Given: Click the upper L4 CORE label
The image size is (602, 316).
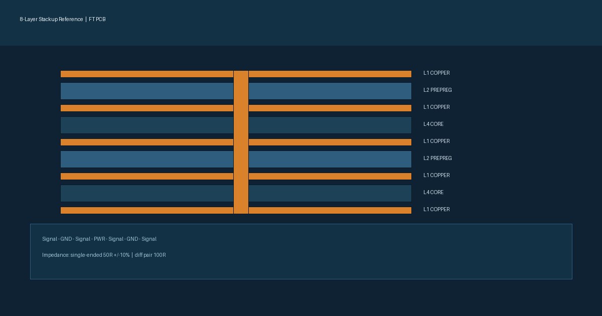Looking at the screenshot, I should (x=433, y=124).
